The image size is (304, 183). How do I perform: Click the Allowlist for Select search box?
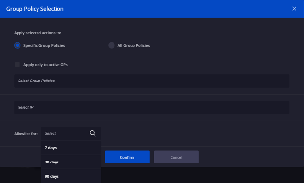(71, 133)
